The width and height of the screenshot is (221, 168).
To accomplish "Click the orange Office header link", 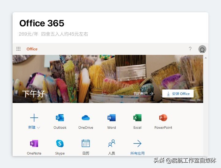I will click(32, 49).
